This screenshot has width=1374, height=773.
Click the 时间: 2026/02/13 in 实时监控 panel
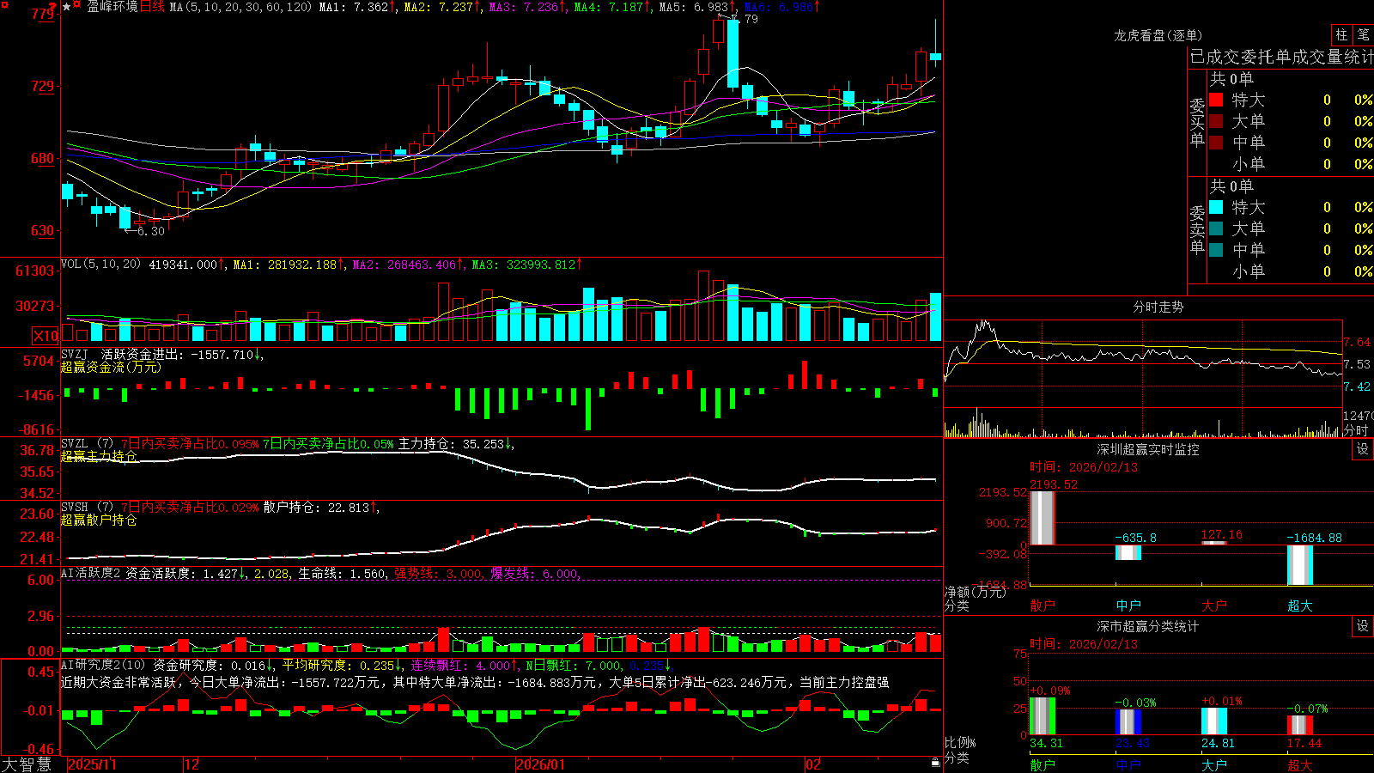pyautogui.click(x=1084, y=467)
